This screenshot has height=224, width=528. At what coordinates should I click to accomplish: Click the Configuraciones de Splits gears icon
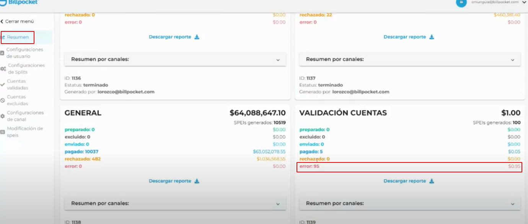[3, 69]
